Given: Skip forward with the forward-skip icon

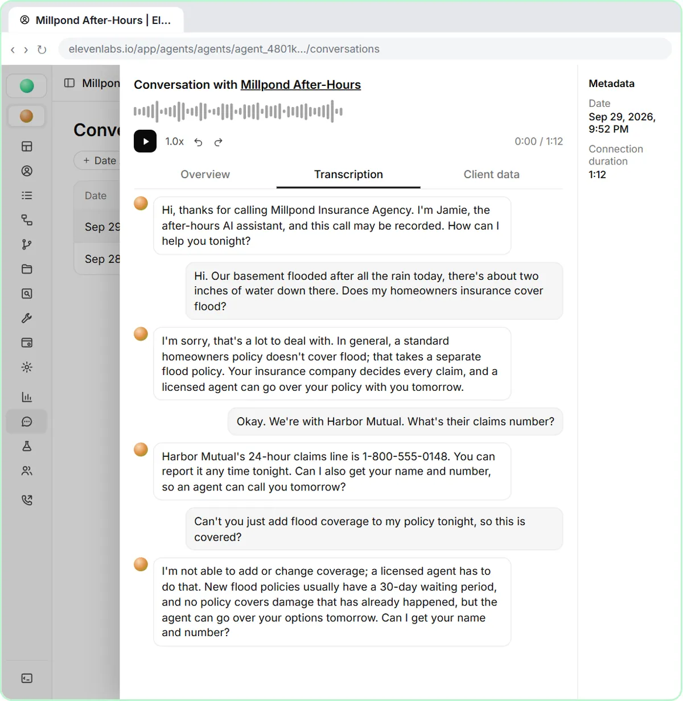Looking at the screenshot, I should click(x=218, y=142).
